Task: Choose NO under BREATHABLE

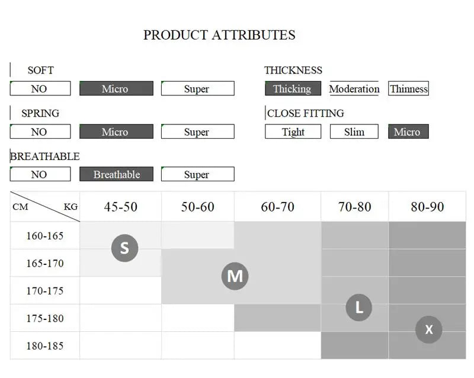Action: tap(40, 174)
